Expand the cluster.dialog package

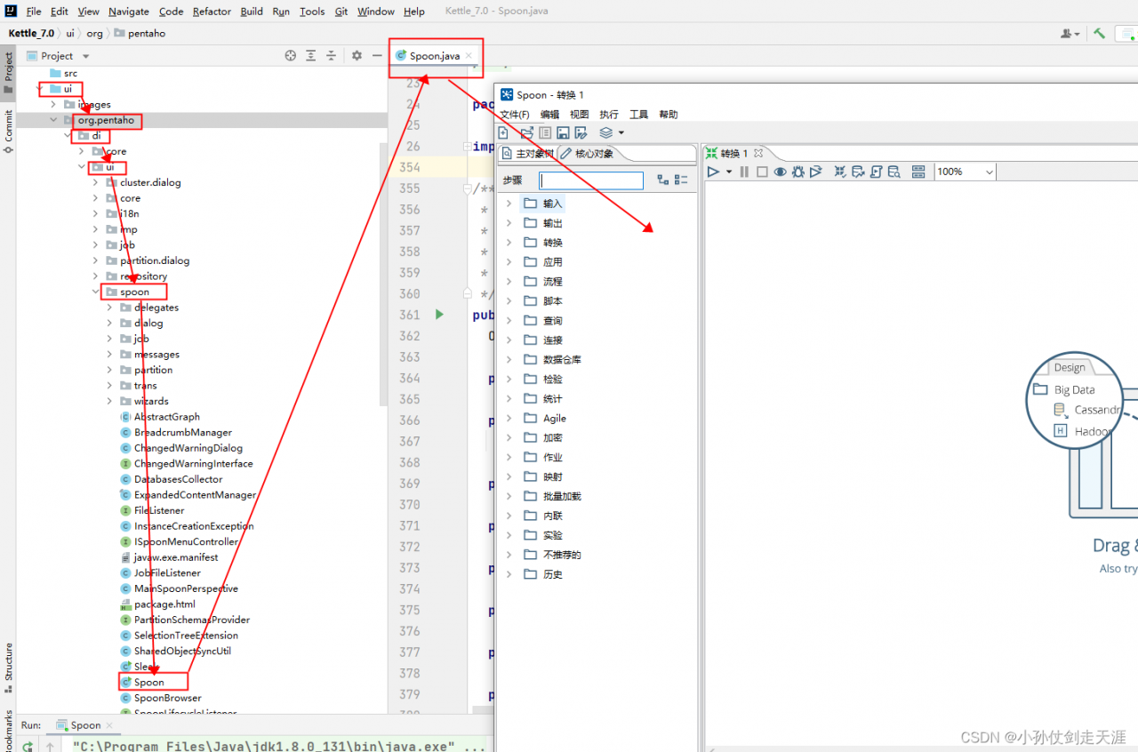(96, 182)
